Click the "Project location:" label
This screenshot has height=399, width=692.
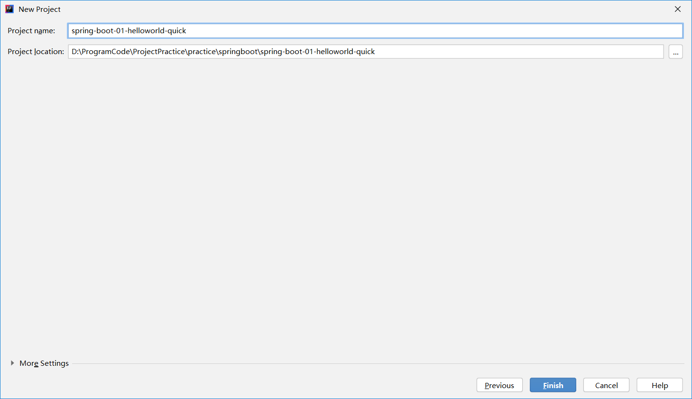(x=36, y=52)
